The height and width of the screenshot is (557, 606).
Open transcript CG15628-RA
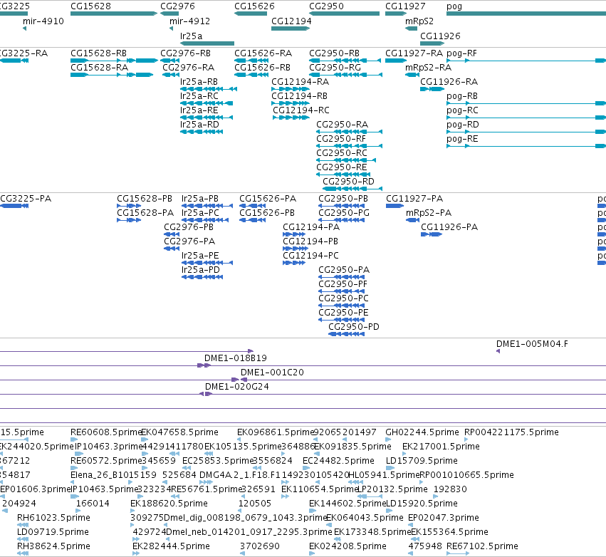click(x=99, y=67)
